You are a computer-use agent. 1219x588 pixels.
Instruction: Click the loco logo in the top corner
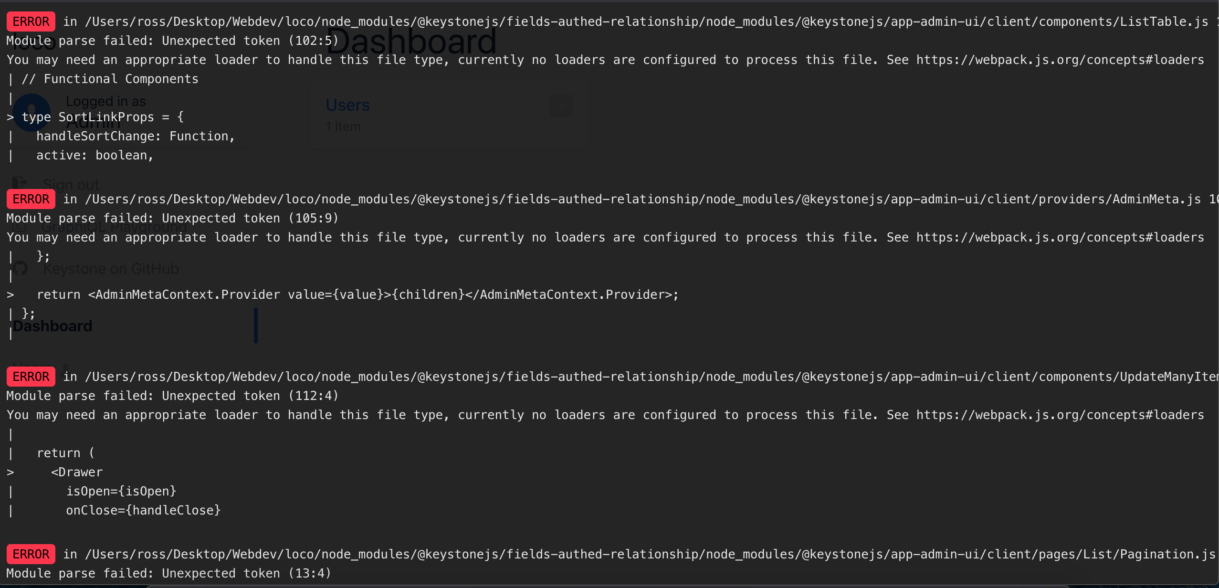pyautogui.click(x=31, y=41)
